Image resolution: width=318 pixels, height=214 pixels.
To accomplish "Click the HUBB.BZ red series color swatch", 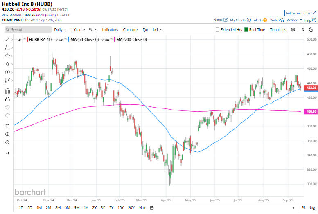I will coord(27,40).
